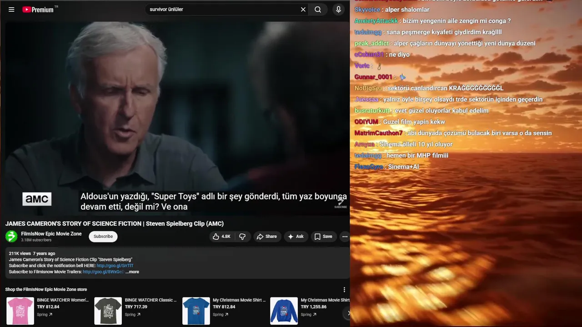
Task: Open the gray BINGE WATCHER Classic shirt thumbnail
Action: [x=108, y=311]
